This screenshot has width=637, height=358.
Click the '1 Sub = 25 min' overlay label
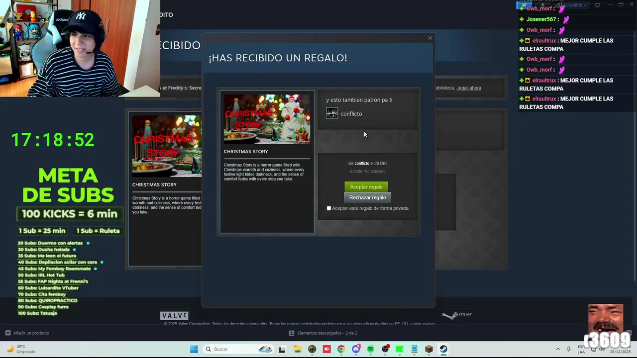pos(42,231)
